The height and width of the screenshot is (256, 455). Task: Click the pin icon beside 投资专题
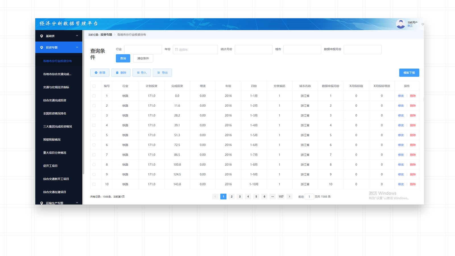(x=42, y=48)
